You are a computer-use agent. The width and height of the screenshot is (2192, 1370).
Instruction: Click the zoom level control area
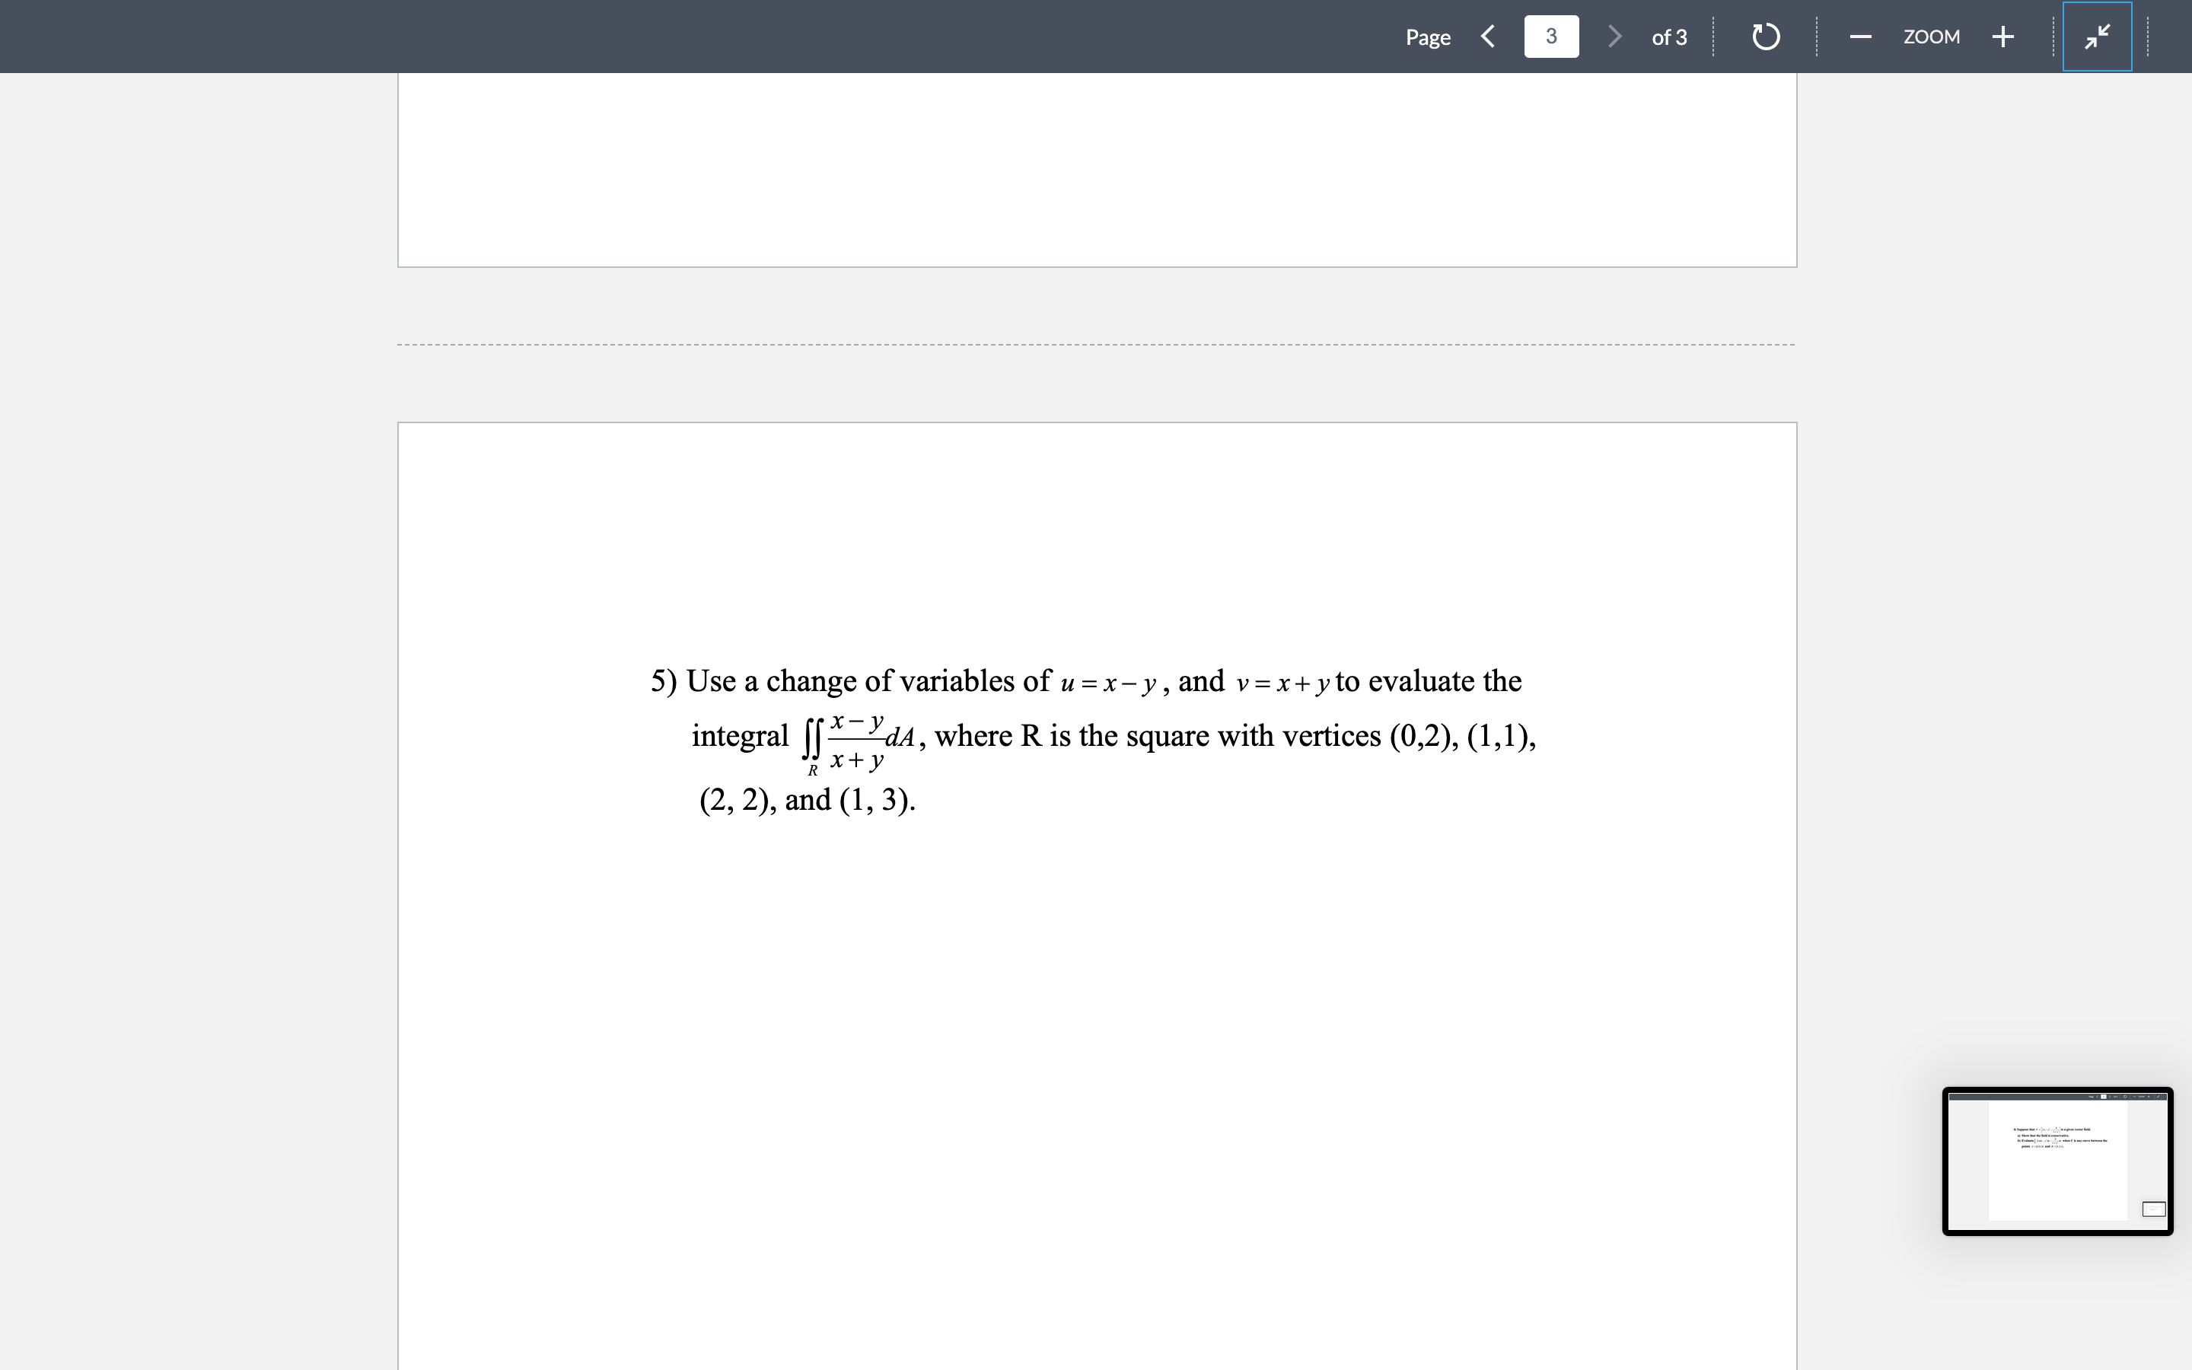coord(1932,37)
